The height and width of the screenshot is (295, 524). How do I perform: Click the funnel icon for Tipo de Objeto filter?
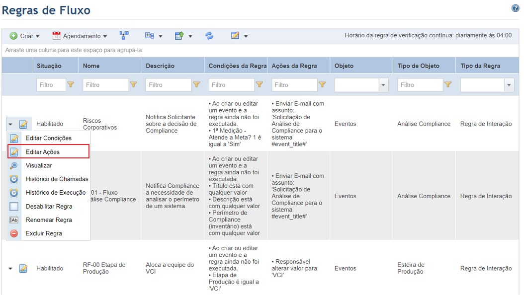coord(448,85)
